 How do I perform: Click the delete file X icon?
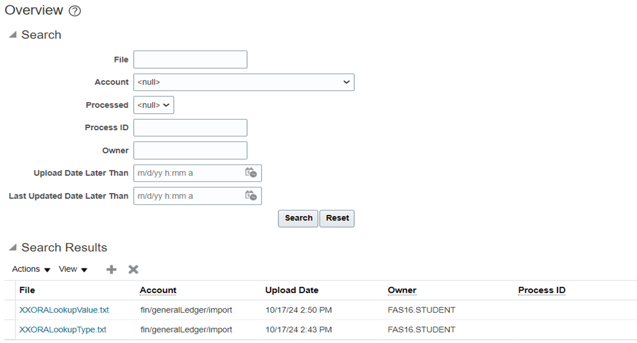tap(132, 269)
